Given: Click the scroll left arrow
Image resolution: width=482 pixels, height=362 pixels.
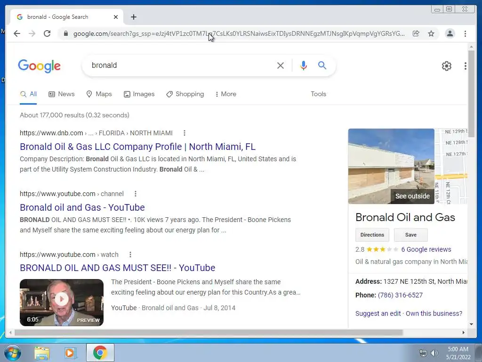Looking at the screenshot, I should [x=10, y=332].
